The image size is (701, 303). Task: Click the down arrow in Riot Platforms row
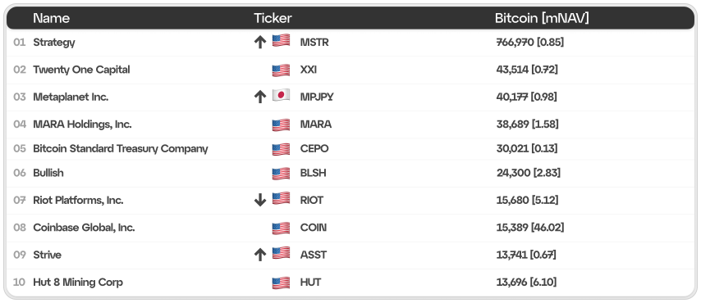click(259, 201)
